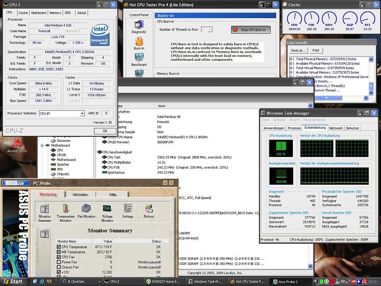This screenshot has width=381, height=286.
Task: Open the Temperature Monitor in PC Probe
Action: (65, 213)
